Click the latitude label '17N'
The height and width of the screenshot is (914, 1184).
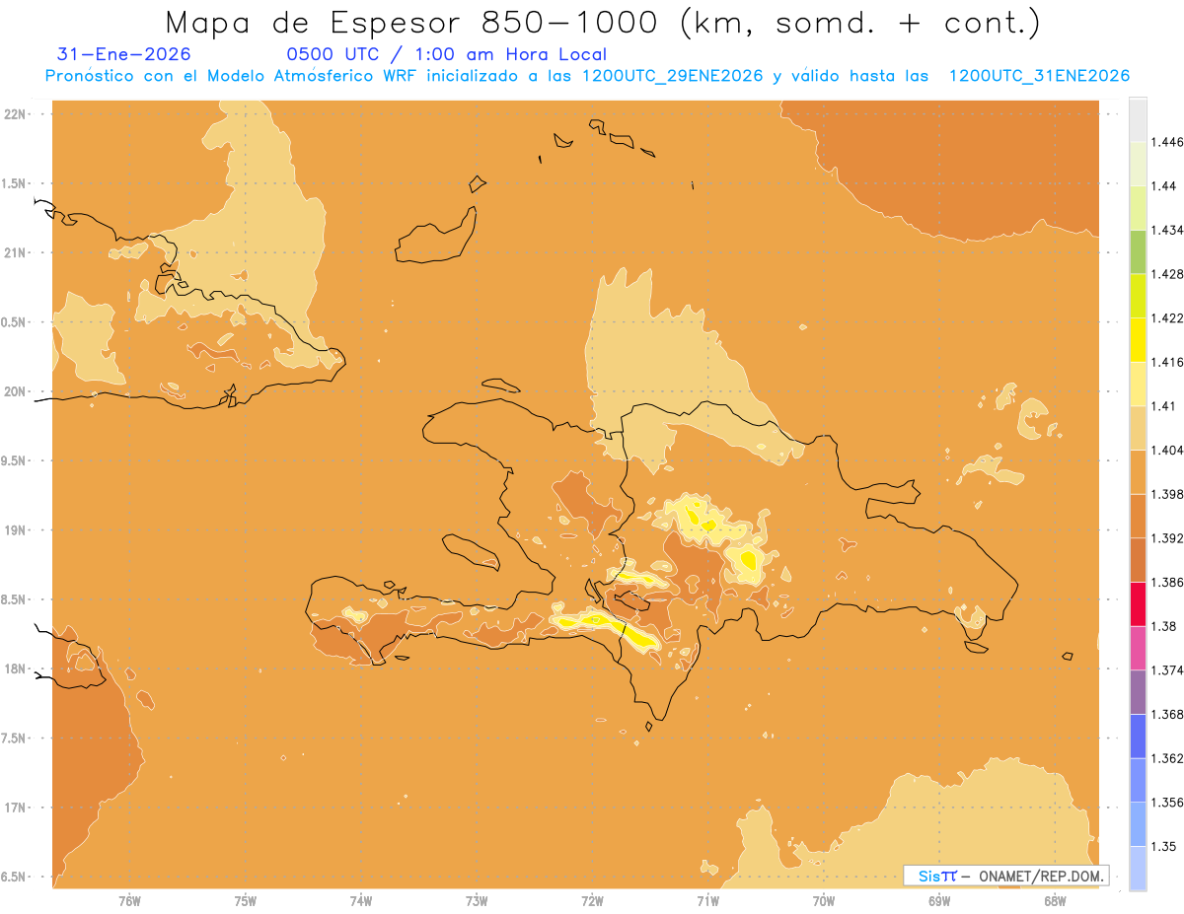coord(15,808)
